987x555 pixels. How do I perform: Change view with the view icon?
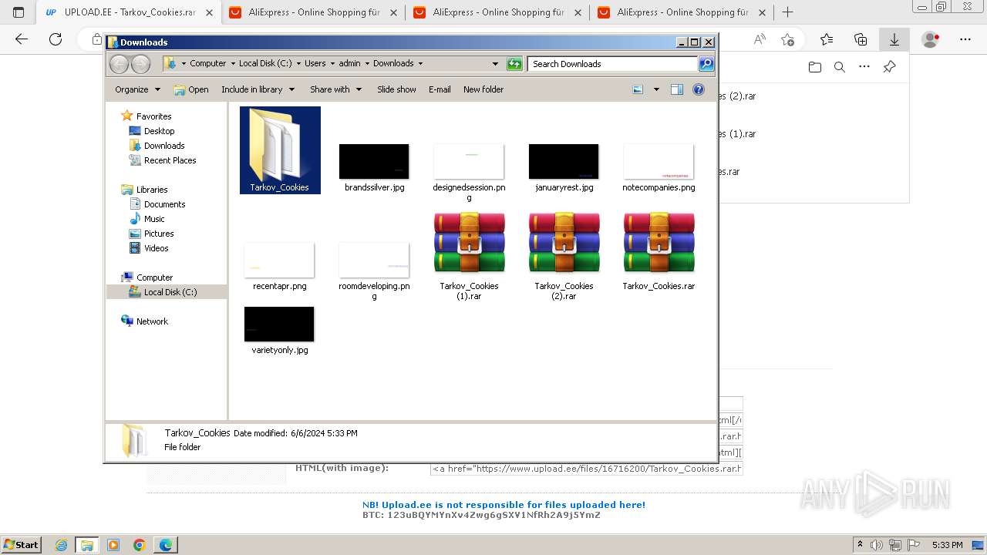coord(638,89)
